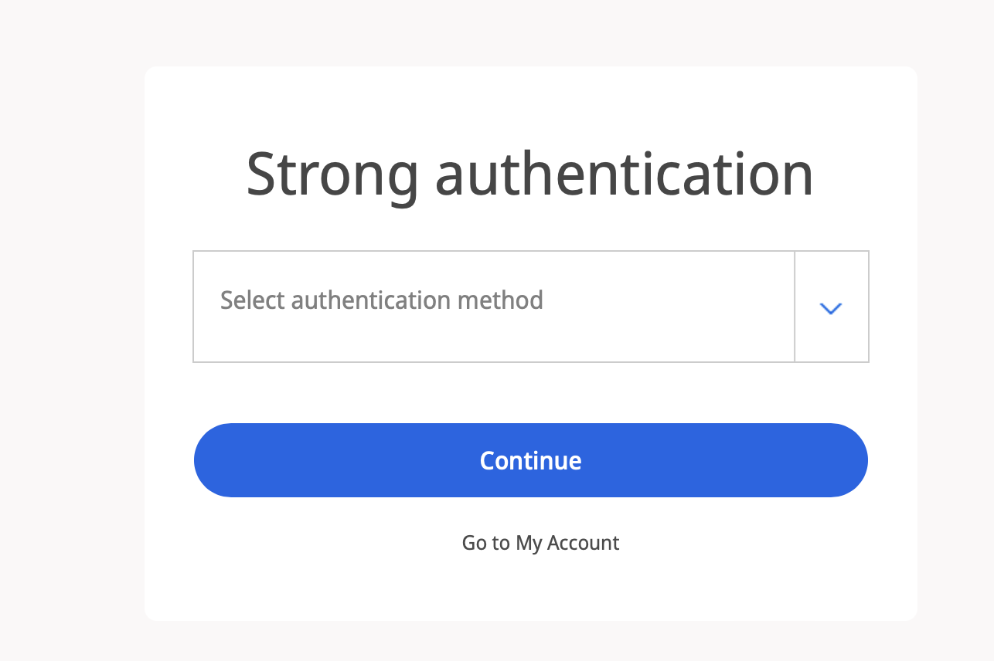This screenshot has width=994, height=661.
Task: Click the "Select authentication method" placeholder text
Action: [x=382, y=300]
